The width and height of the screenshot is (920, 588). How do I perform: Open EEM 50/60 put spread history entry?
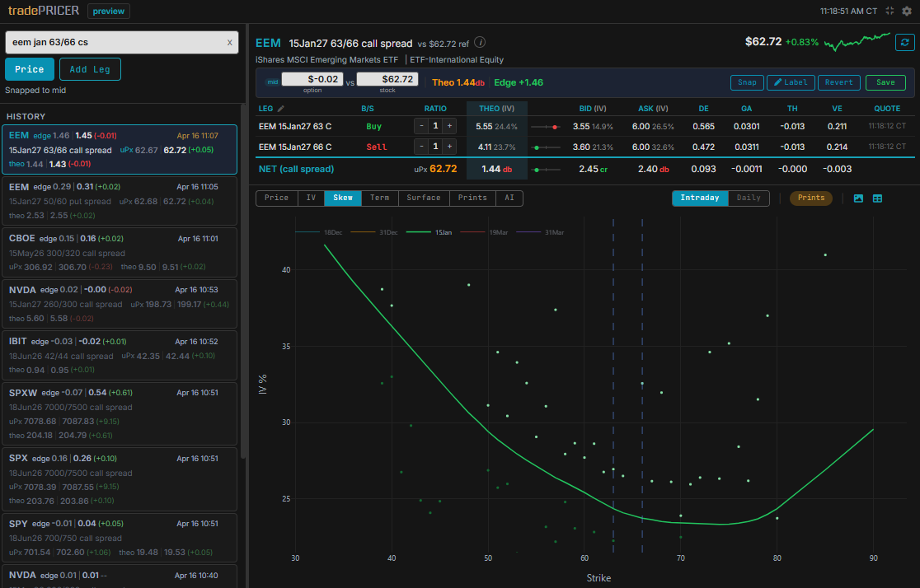pos(119,200)
